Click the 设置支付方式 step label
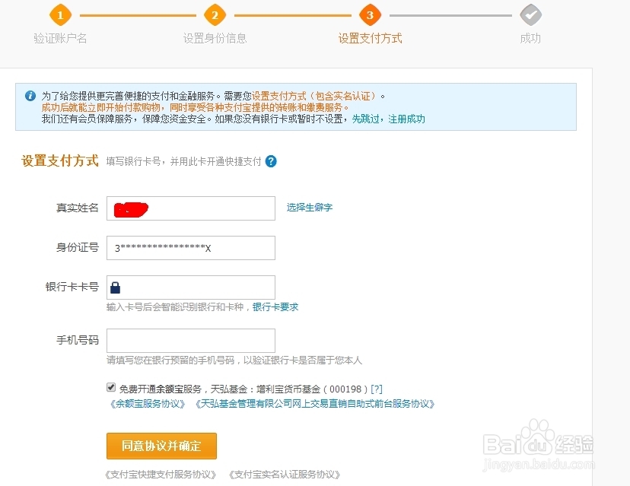Screen dimensions: 630x486 (370, 38)
